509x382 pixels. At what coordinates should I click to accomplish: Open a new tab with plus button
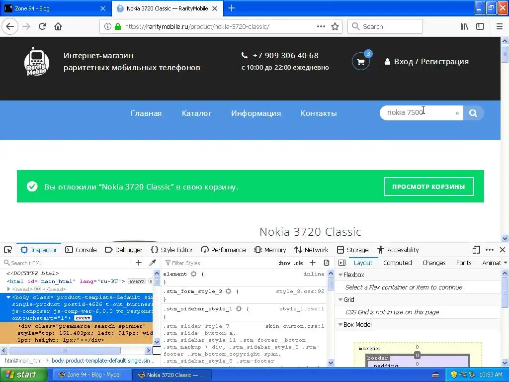232,8
